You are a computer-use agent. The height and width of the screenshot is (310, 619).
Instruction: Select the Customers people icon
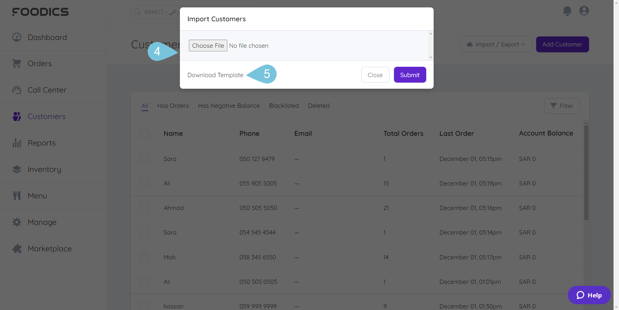pyautogui.click(x=16, y=116)
